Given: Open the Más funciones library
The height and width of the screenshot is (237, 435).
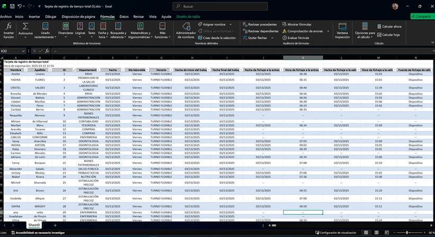Looking at the screenshot, I should 162,31.
